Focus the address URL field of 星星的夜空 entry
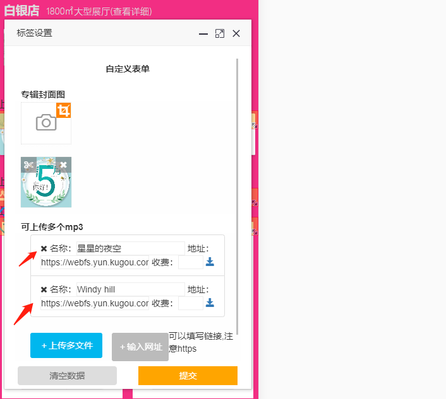Image resolution: width=446 pixels, height=399 pixels. tap(95, 262)
